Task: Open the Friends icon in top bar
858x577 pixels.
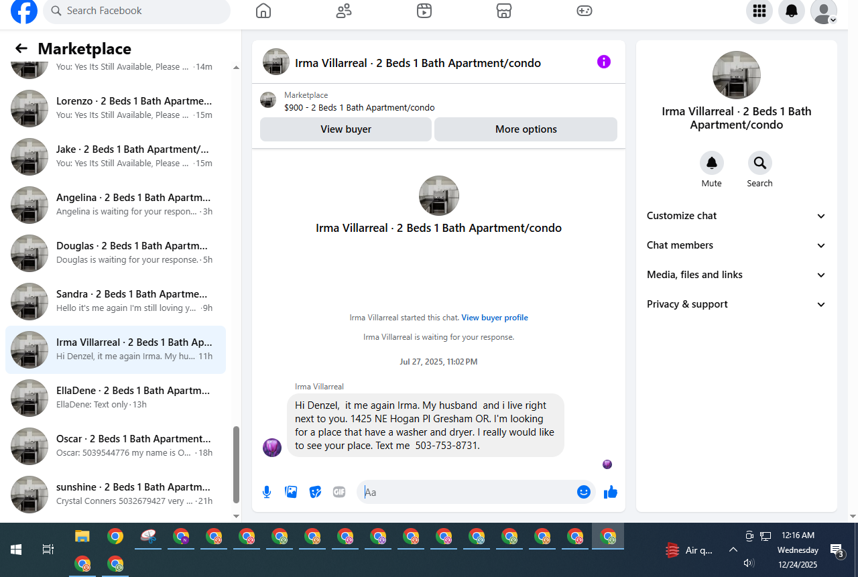Action: (344, 11)
